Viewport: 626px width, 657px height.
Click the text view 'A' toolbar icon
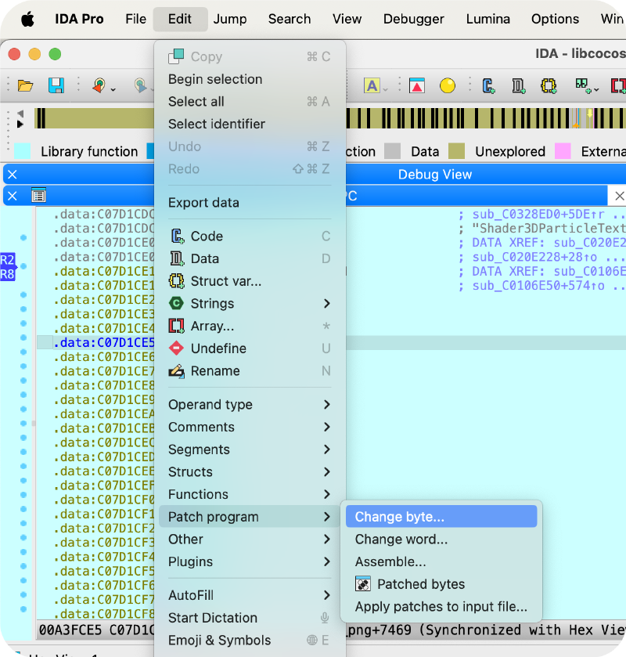tap(372, 85)
